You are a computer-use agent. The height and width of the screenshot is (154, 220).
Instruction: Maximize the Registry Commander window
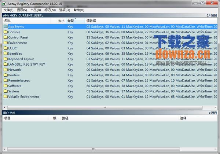click(x=202, y=3)
